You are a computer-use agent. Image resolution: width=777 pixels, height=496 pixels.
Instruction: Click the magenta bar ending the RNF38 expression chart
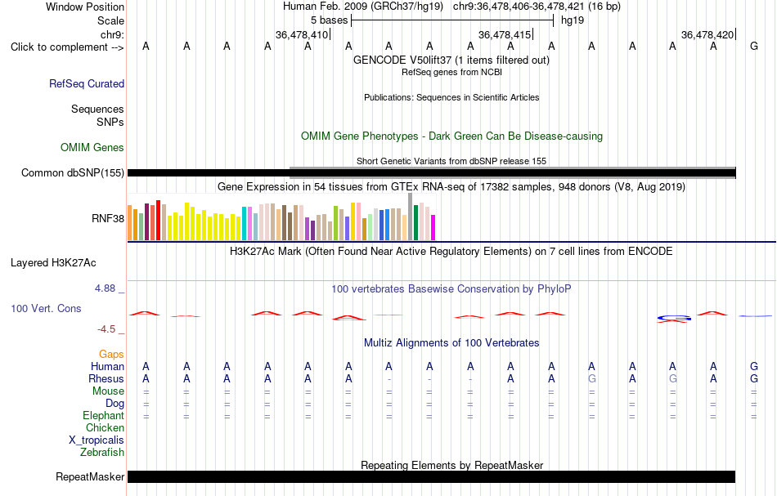433,228
